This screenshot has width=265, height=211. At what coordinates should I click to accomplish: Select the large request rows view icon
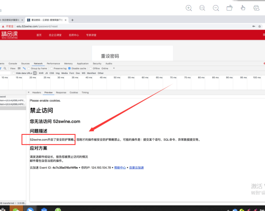[19, 68]
